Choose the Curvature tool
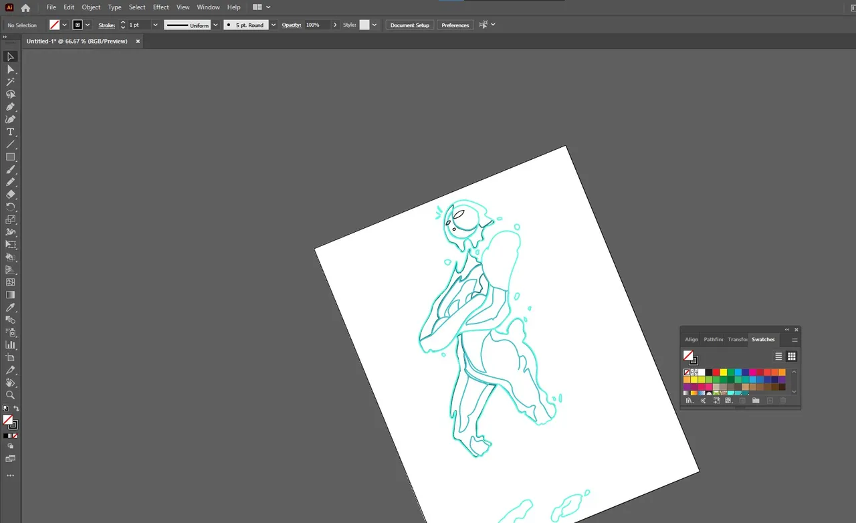The width and height of the screenshot is (856, 523). tap(10, 119)
